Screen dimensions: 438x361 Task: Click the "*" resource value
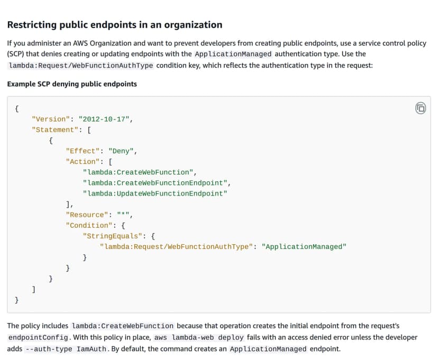click(x=123, y=215)
